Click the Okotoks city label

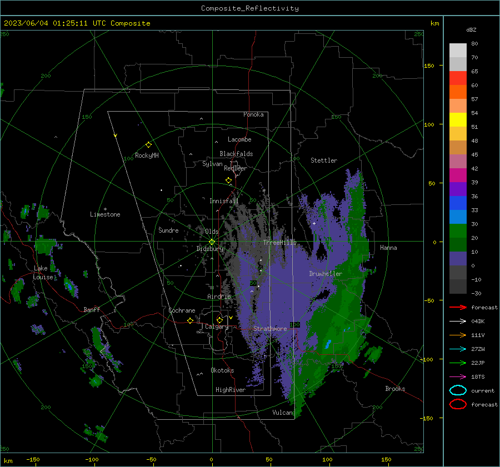point(222,370)
